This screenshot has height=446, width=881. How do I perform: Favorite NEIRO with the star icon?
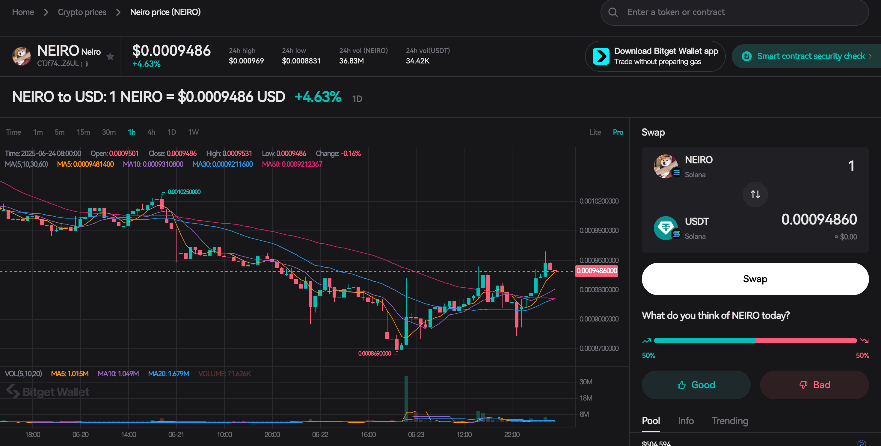pos(110,56)
